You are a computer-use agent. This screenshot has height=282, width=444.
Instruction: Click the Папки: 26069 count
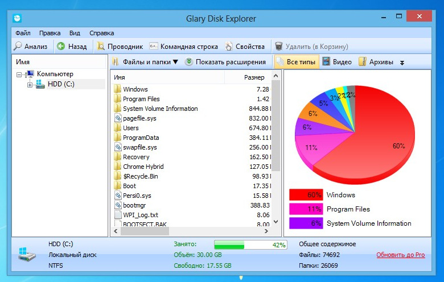[318, 266]
